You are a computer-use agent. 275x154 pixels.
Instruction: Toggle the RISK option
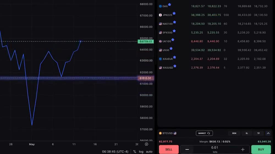coord(234,133)
